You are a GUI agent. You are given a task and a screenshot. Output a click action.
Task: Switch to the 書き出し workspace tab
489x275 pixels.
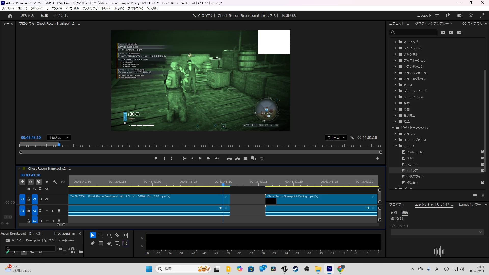(61, 16)
